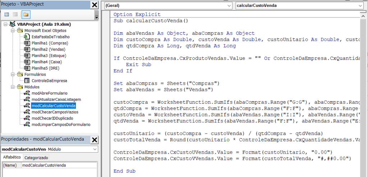Select Planilha1 (Compras) label
This screenshot has height=177, width=368.
pyautogui.click(x=50, y=43)
